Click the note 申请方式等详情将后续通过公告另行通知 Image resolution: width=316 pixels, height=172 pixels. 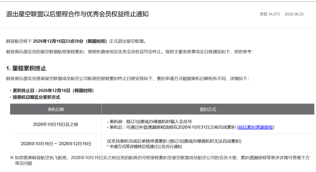144,147
